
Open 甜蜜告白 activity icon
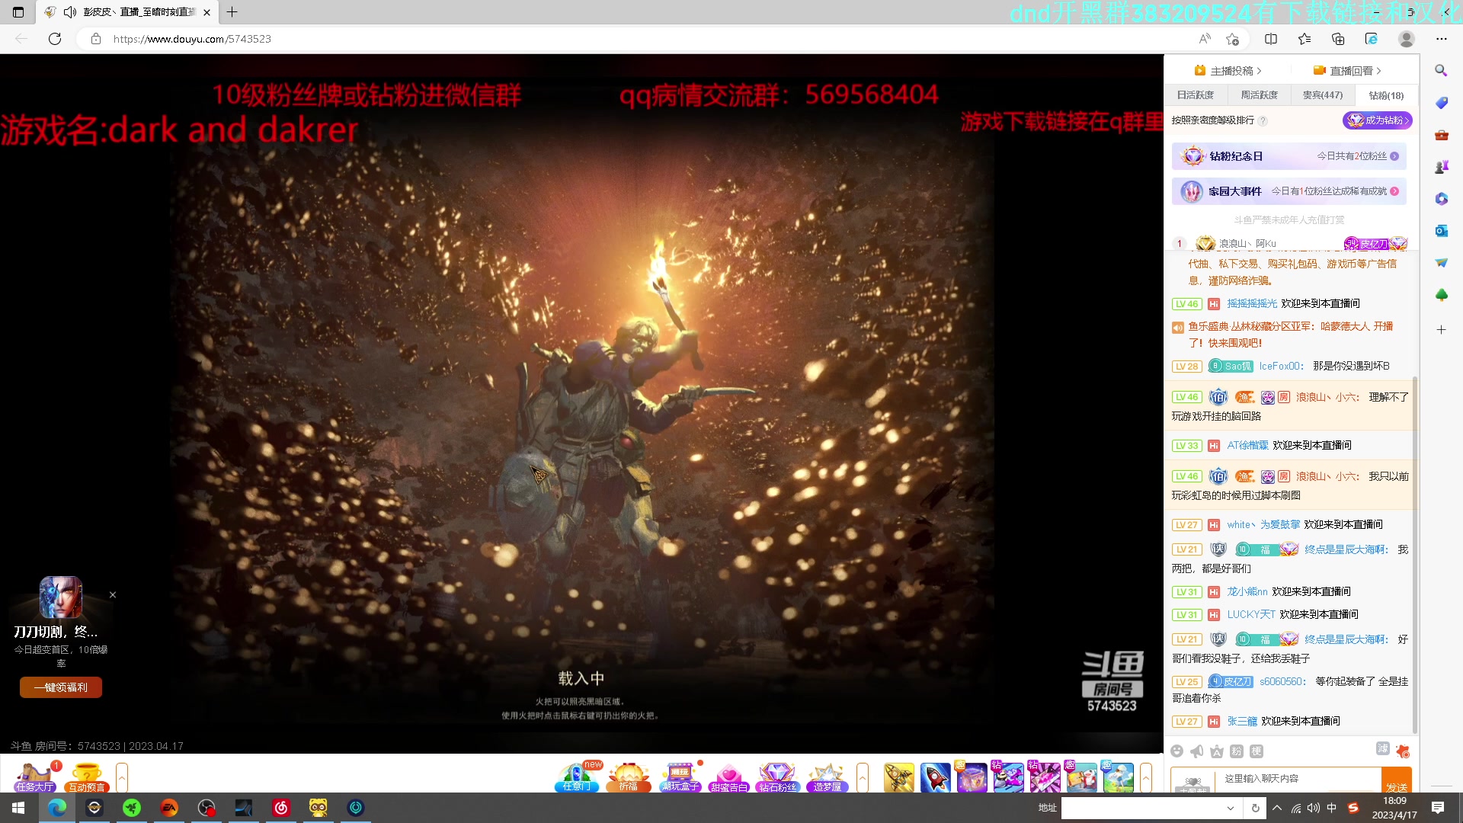tap(729, 778)
